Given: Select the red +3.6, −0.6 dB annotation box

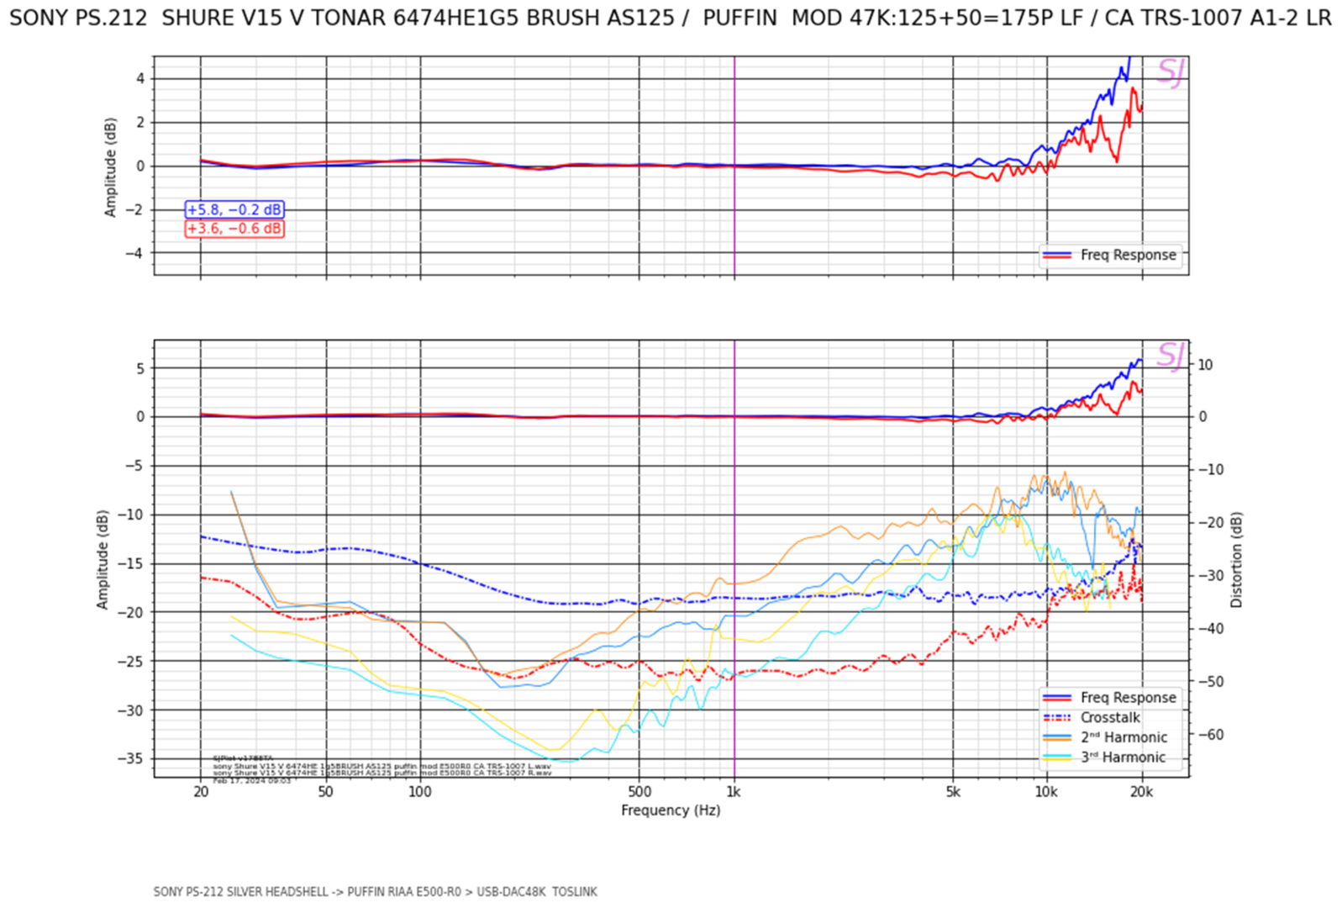Looking at the screenshot, I should [234, 229].
